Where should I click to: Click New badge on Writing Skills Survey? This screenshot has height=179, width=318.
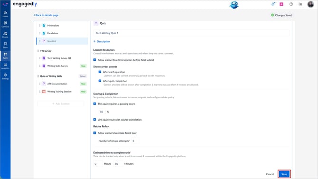click(x=84, y=66)
